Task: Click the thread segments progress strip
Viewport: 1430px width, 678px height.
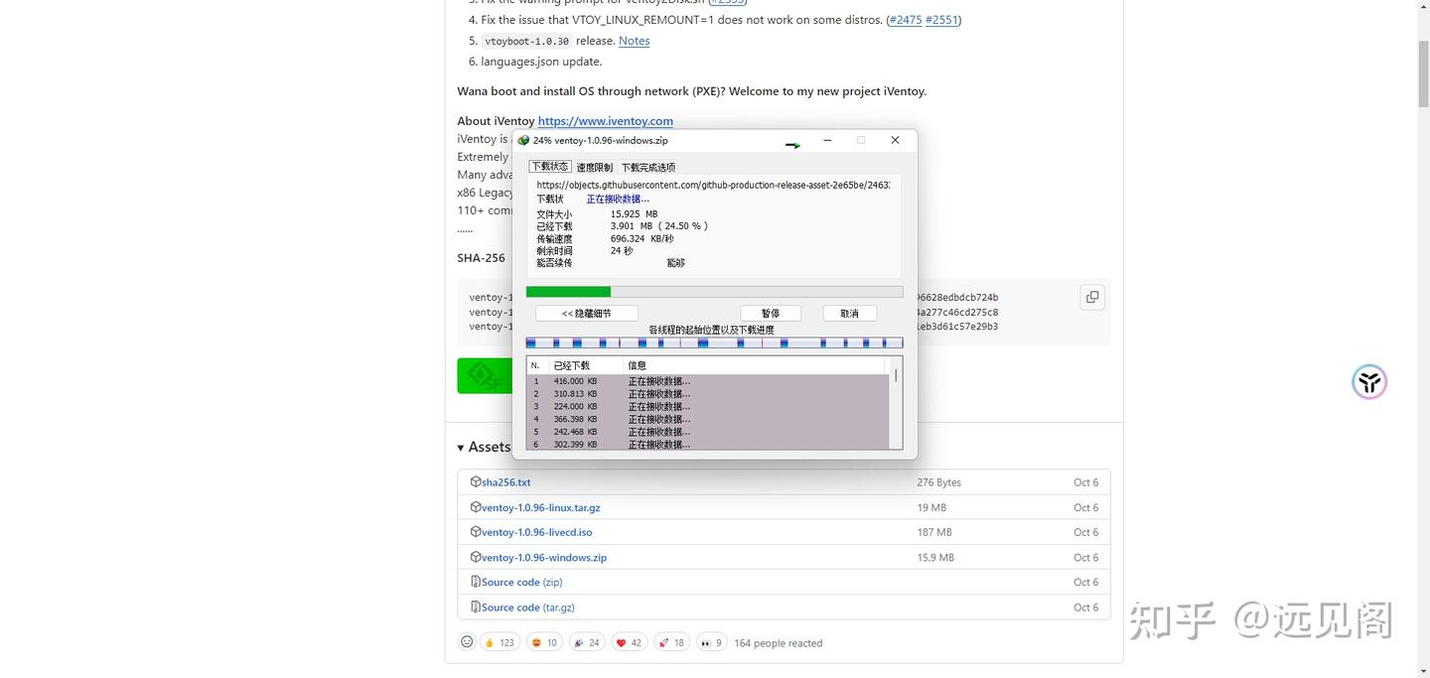Action: click(x=714, y=342)
